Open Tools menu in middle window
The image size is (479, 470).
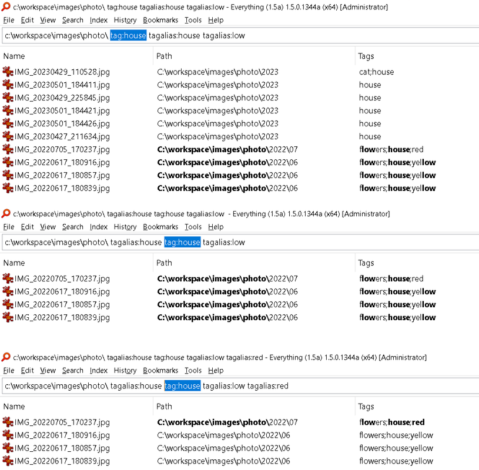[193, 227]
